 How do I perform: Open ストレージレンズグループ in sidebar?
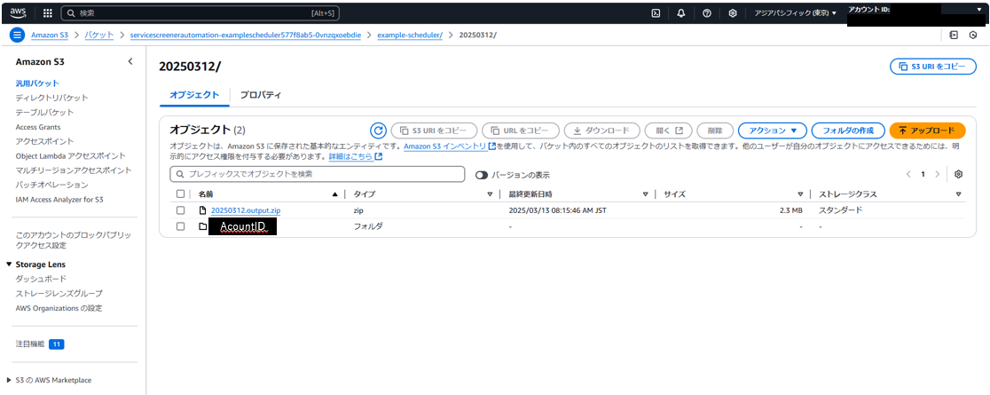[x=59, y=293]
